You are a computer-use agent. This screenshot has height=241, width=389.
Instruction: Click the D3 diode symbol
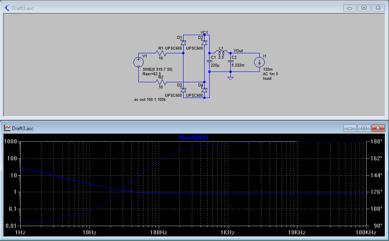[183, 90]
